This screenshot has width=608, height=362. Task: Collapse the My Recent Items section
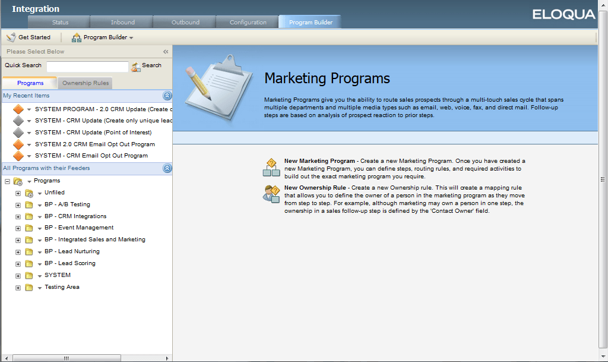pos(166,95)
